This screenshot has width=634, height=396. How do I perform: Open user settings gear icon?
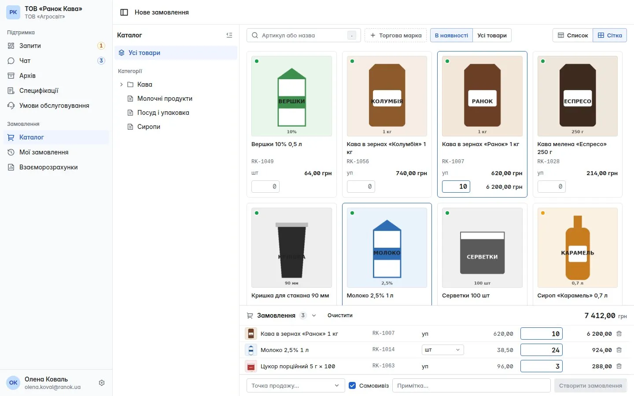[102, 383]
